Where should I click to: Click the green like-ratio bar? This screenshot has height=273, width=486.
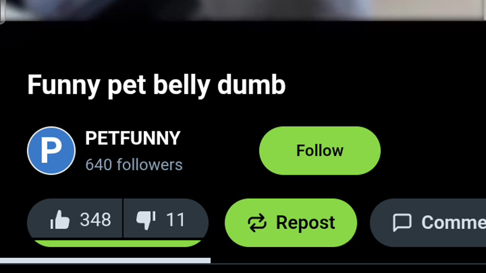117,243
